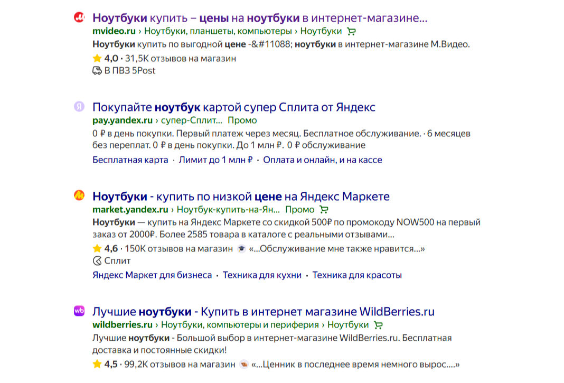Viewport: 564px width, 383px height.
Task: Click the Wildberries purple favicon
Action: 79,311
